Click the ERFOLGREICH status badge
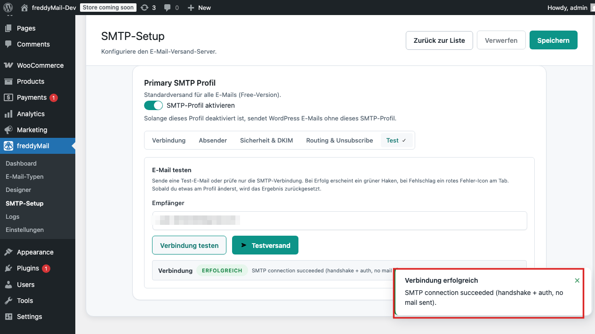This screenshot has width=595, height=334. click(x=222, y=270)
